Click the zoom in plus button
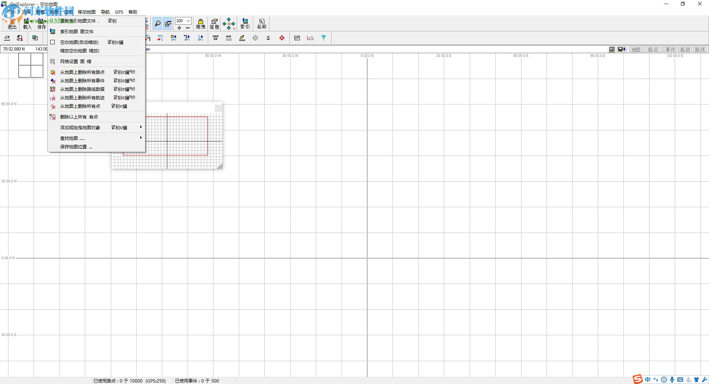This screenshot has width=709, height=384. [179, 28]
